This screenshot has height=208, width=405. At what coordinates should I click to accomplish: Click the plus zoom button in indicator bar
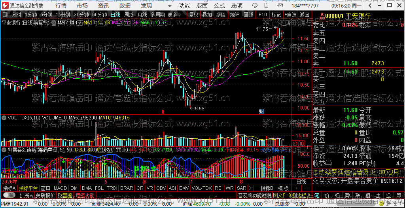(297, 188)
